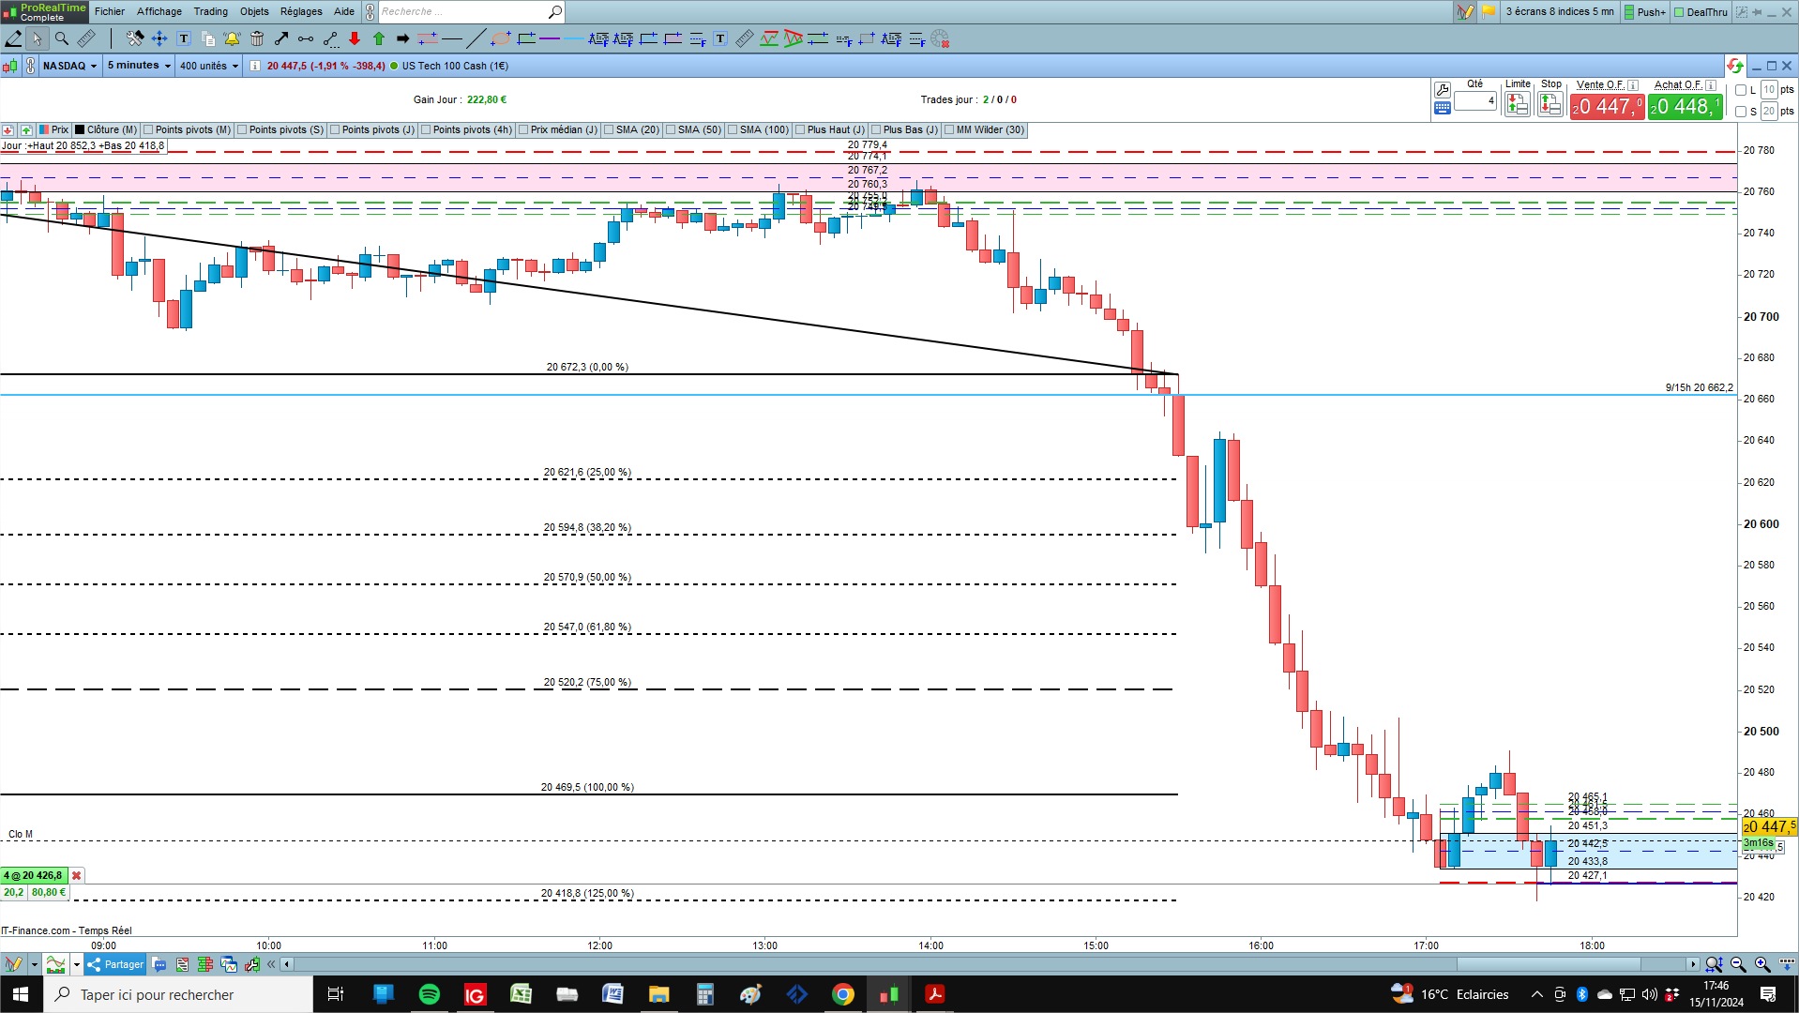Expand dropdown next to bottom-left pencil icon

tap(34, 964)
